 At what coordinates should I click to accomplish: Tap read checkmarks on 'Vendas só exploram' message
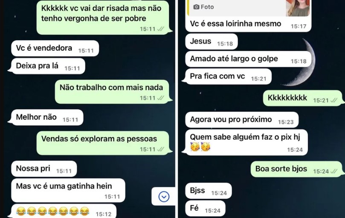[x=161, y=149]
